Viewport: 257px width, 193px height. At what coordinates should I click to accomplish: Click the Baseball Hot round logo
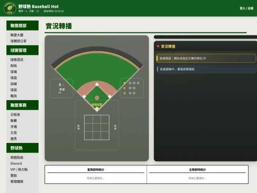point(10,8)
